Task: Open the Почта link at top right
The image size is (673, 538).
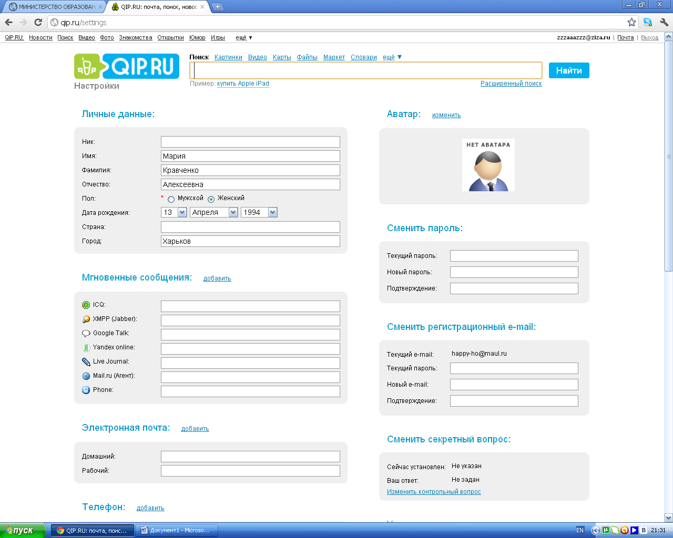Action: (x=626, y=37)
